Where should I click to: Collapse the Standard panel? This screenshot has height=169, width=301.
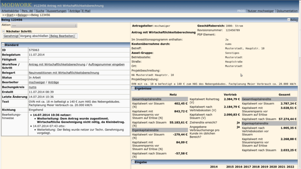pyautogui.click(x=3, y=45)
